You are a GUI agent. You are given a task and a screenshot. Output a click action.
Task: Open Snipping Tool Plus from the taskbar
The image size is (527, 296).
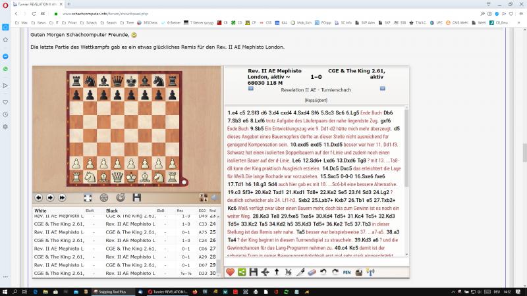(117, 291)
